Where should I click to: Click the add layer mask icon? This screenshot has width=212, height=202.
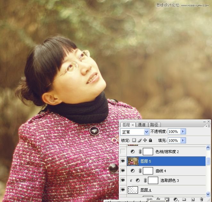[x=167, y=199]
